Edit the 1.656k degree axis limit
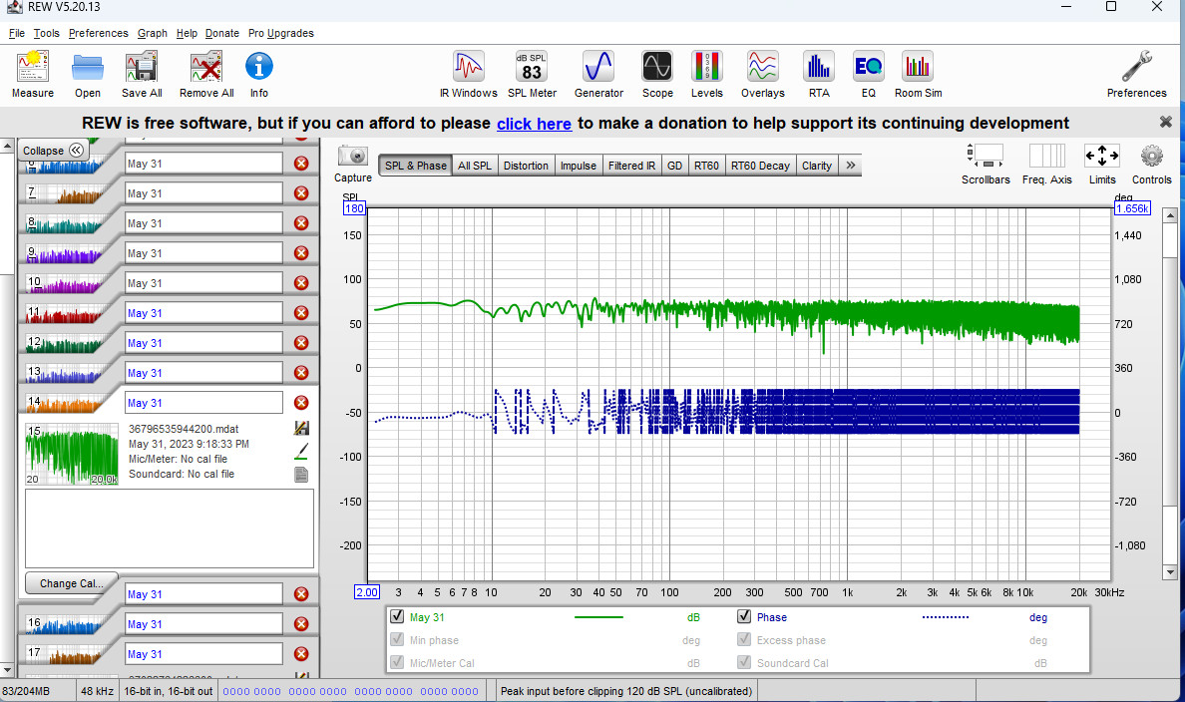The image size is (1185, 702). point(1132,208)
